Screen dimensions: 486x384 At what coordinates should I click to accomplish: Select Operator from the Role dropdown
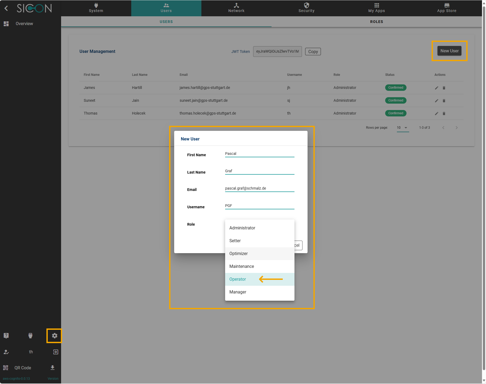coord(237,279)
